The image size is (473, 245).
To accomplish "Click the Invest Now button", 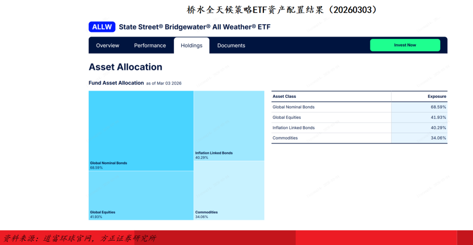I will click(x=405, y=45).
